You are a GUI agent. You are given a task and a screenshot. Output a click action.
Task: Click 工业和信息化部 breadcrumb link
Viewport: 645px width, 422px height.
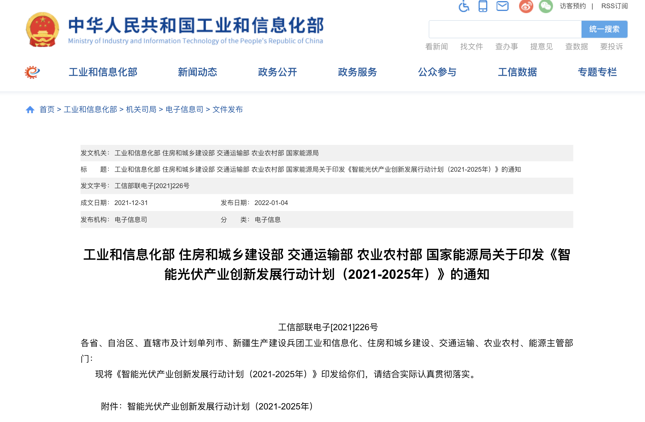90,110
